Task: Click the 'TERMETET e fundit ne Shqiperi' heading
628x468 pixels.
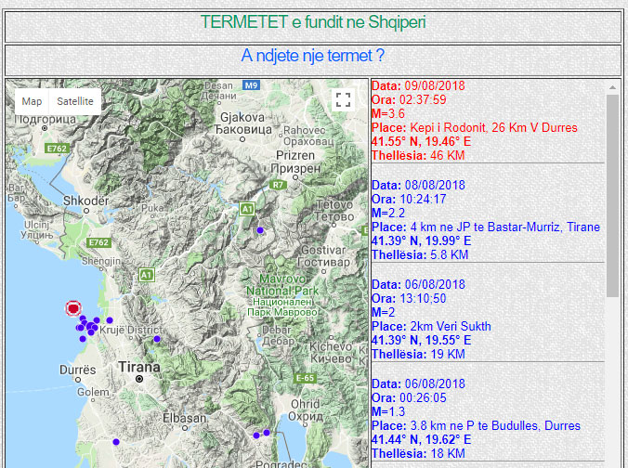Action: coord(313,22)
